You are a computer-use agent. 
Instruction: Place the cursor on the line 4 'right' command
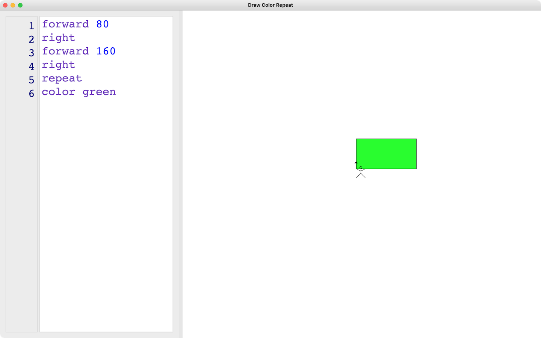click(x=58, y=65)
